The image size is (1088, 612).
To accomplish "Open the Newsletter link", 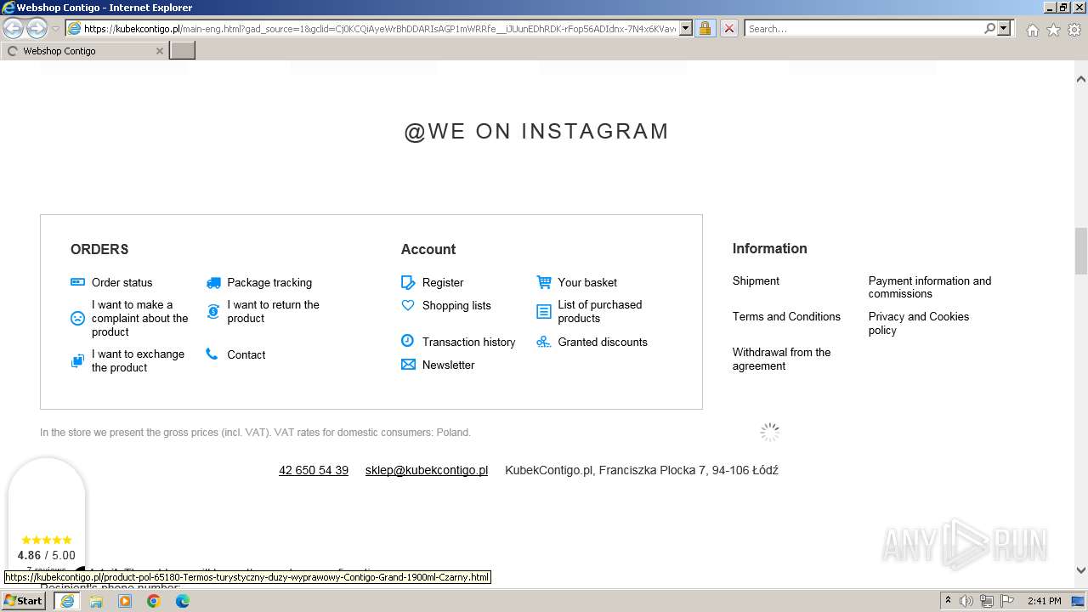I will tap(448, 365).
